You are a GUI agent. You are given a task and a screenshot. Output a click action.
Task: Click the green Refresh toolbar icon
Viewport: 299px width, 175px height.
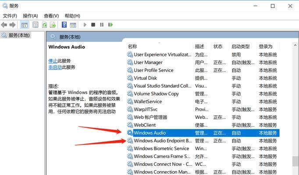click(44, 25)
